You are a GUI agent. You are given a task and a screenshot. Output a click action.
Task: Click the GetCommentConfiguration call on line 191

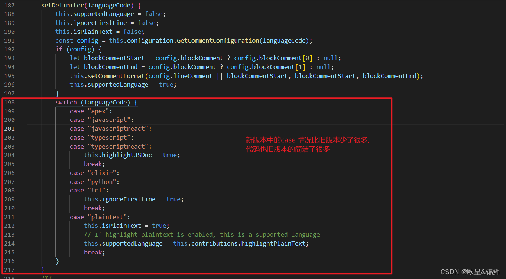click(x=218, y=40)
